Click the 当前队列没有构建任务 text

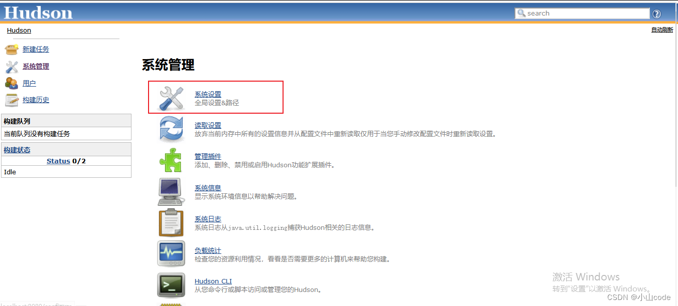[37, 134]
